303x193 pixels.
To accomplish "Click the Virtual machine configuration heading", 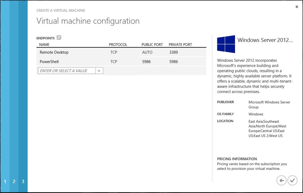I will [88, 21].
